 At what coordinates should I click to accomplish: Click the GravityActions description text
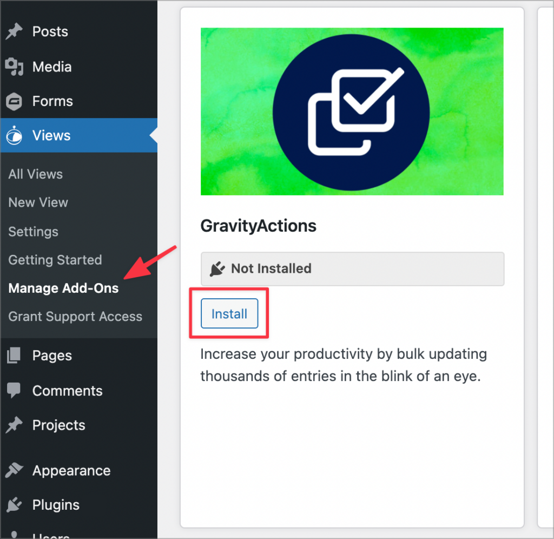344,365
